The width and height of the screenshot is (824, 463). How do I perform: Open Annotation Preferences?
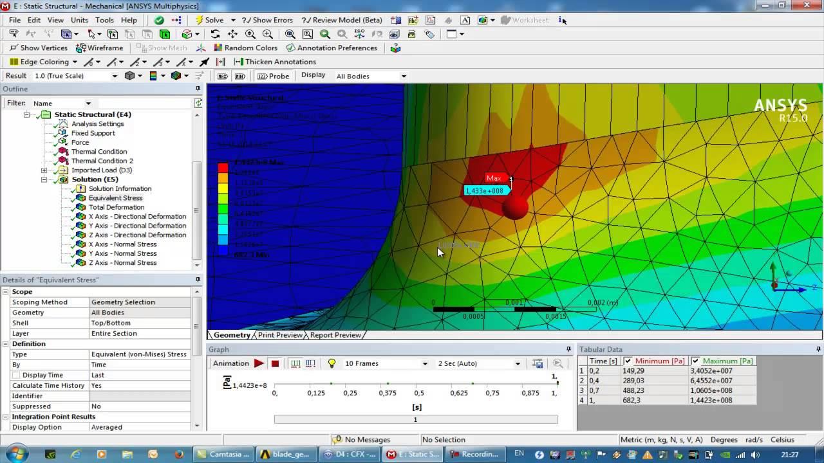point(332,48)
